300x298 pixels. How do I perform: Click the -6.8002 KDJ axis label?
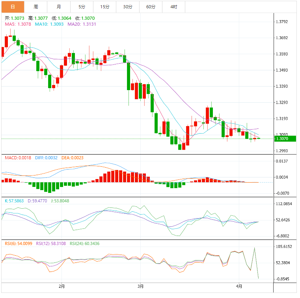(x=282, y=236)
